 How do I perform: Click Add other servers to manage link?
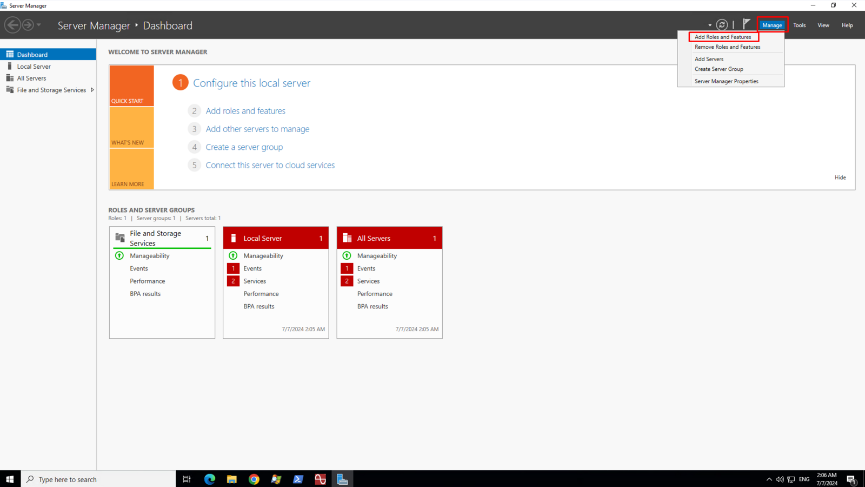click(257, 129)
